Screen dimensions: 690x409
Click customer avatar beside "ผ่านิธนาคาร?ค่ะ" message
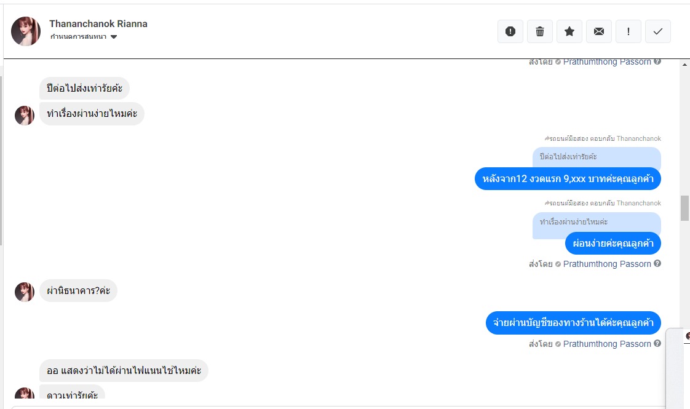point(25,292)
